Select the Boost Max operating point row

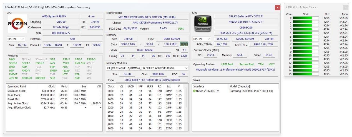click(54, 99)
